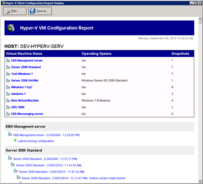Open Server 2008 Standard 12/8/2009 snapshot link
This screenshot has width=203, height=184.
tap(45, 159)
